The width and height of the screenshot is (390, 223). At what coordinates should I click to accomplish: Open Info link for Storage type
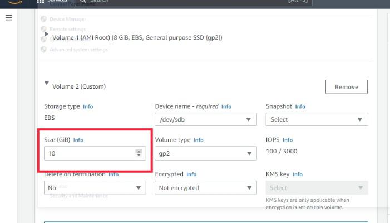(88, 106)
